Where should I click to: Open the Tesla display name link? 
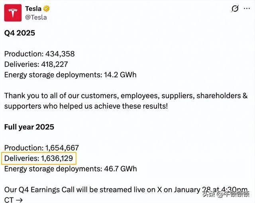pos(33,8)
